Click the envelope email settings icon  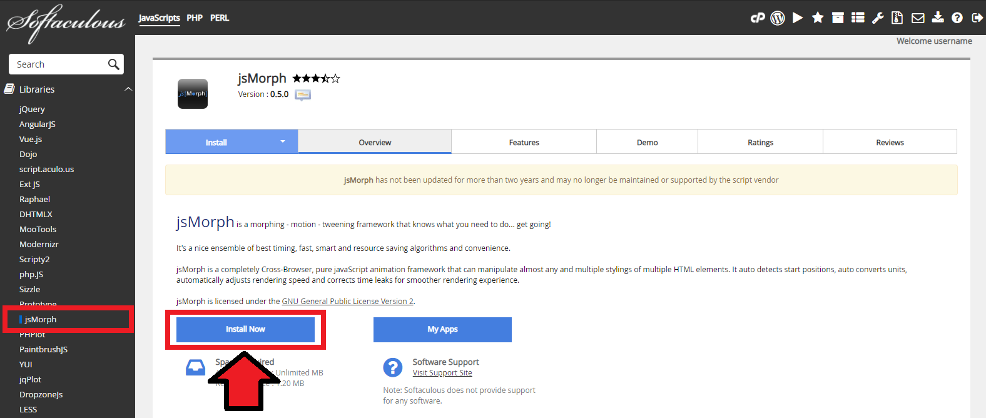pyautogui.click(x=918, y=18)
